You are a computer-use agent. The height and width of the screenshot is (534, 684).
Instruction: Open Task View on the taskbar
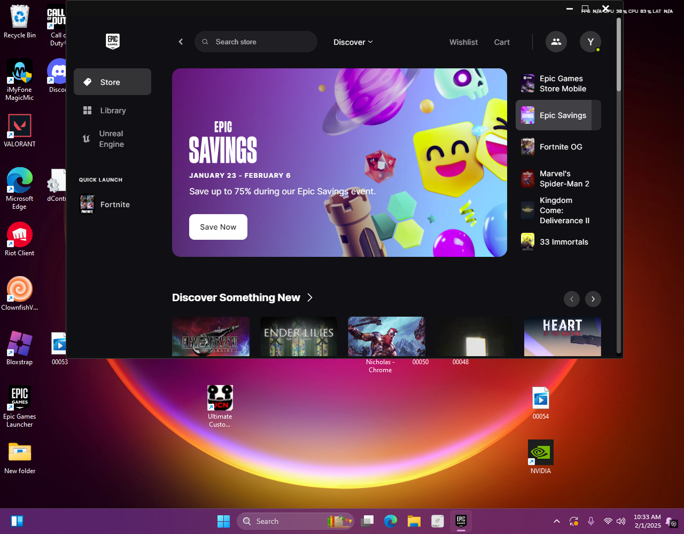point(367,521)
